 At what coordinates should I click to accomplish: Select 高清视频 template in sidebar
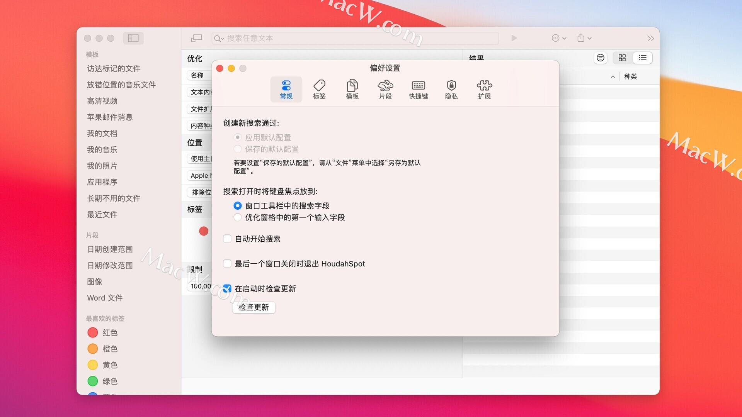102,101
